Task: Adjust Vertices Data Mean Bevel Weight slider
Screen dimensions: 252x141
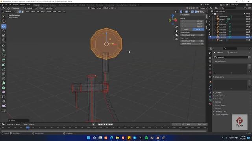Action: [193, 35]
